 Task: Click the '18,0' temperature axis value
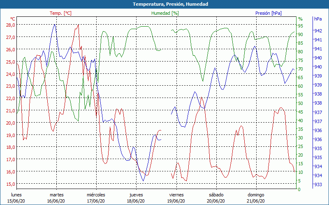(x=11, y=147)
